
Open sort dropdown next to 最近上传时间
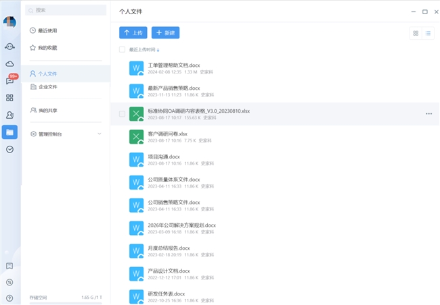[x=158, y=50]
